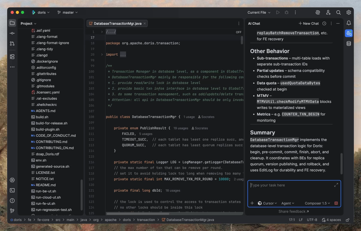Start a New Chat in AI Chat
This screenshot has height=231, width=361.
[309, 23]
